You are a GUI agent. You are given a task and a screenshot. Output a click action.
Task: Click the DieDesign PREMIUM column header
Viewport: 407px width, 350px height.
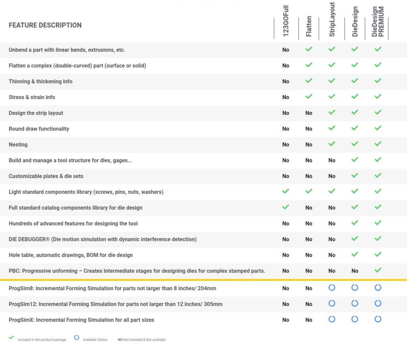point(378,22)
